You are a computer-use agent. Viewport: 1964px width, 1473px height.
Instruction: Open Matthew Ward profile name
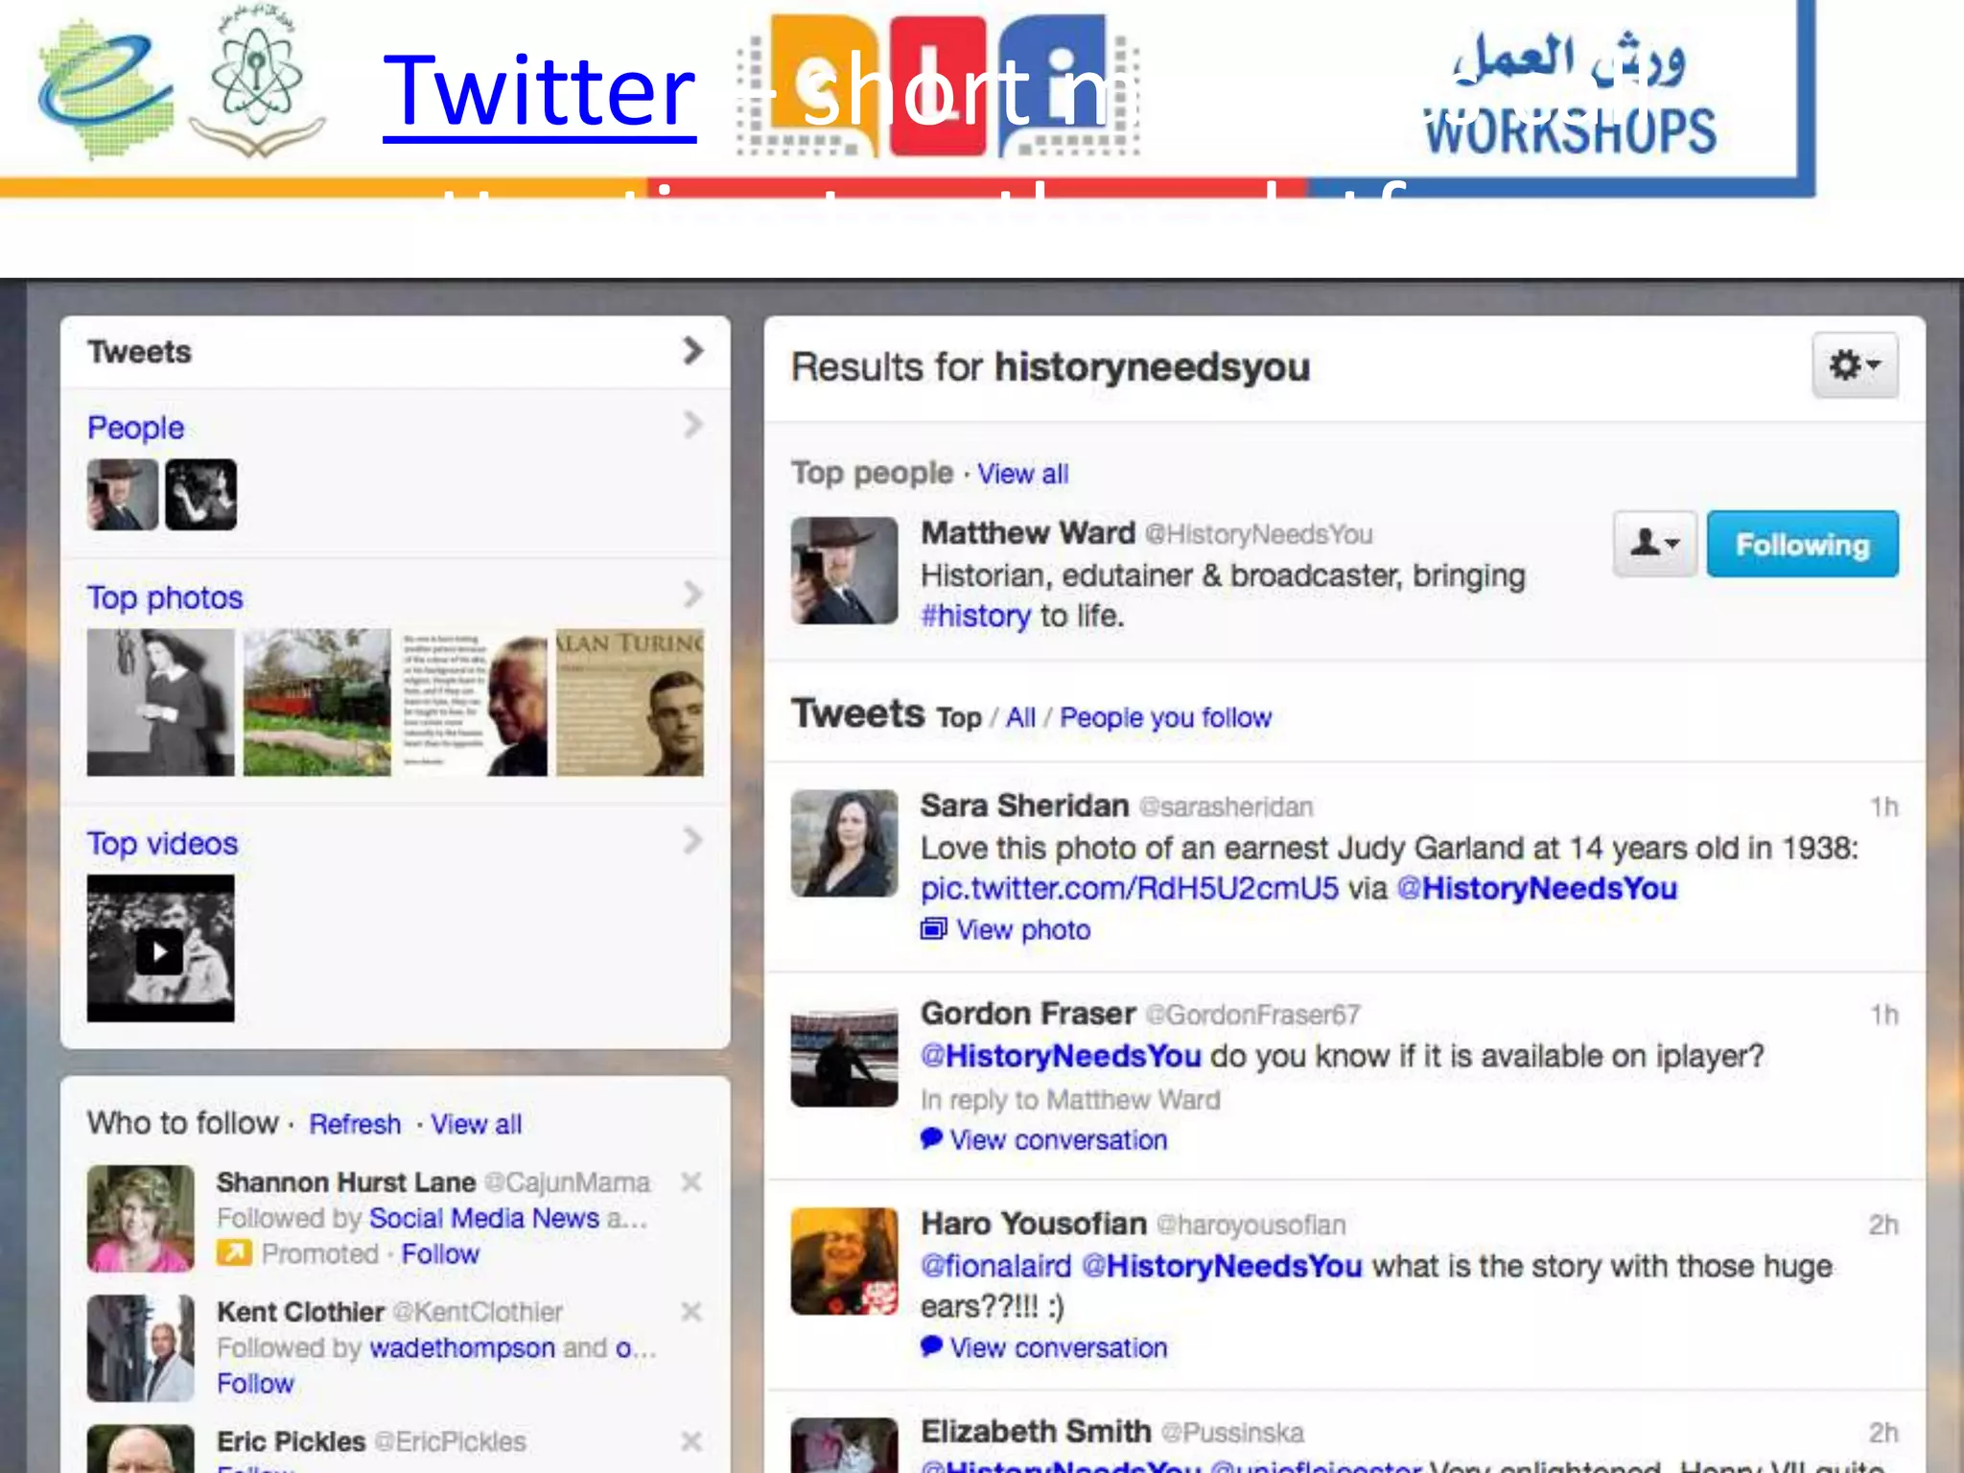(1028, 532)
